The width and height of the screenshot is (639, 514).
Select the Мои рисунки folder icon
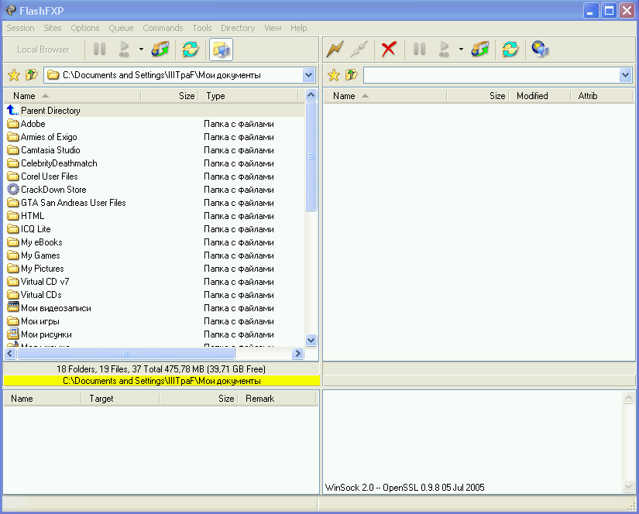(x=13, y=334)
